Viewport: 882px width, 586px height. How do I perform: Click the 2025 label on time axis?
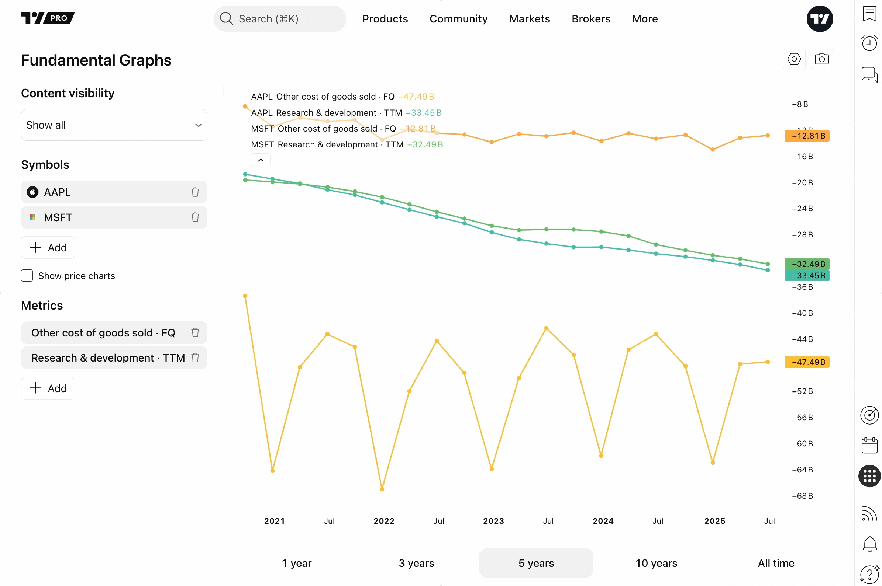click(714, 521)
